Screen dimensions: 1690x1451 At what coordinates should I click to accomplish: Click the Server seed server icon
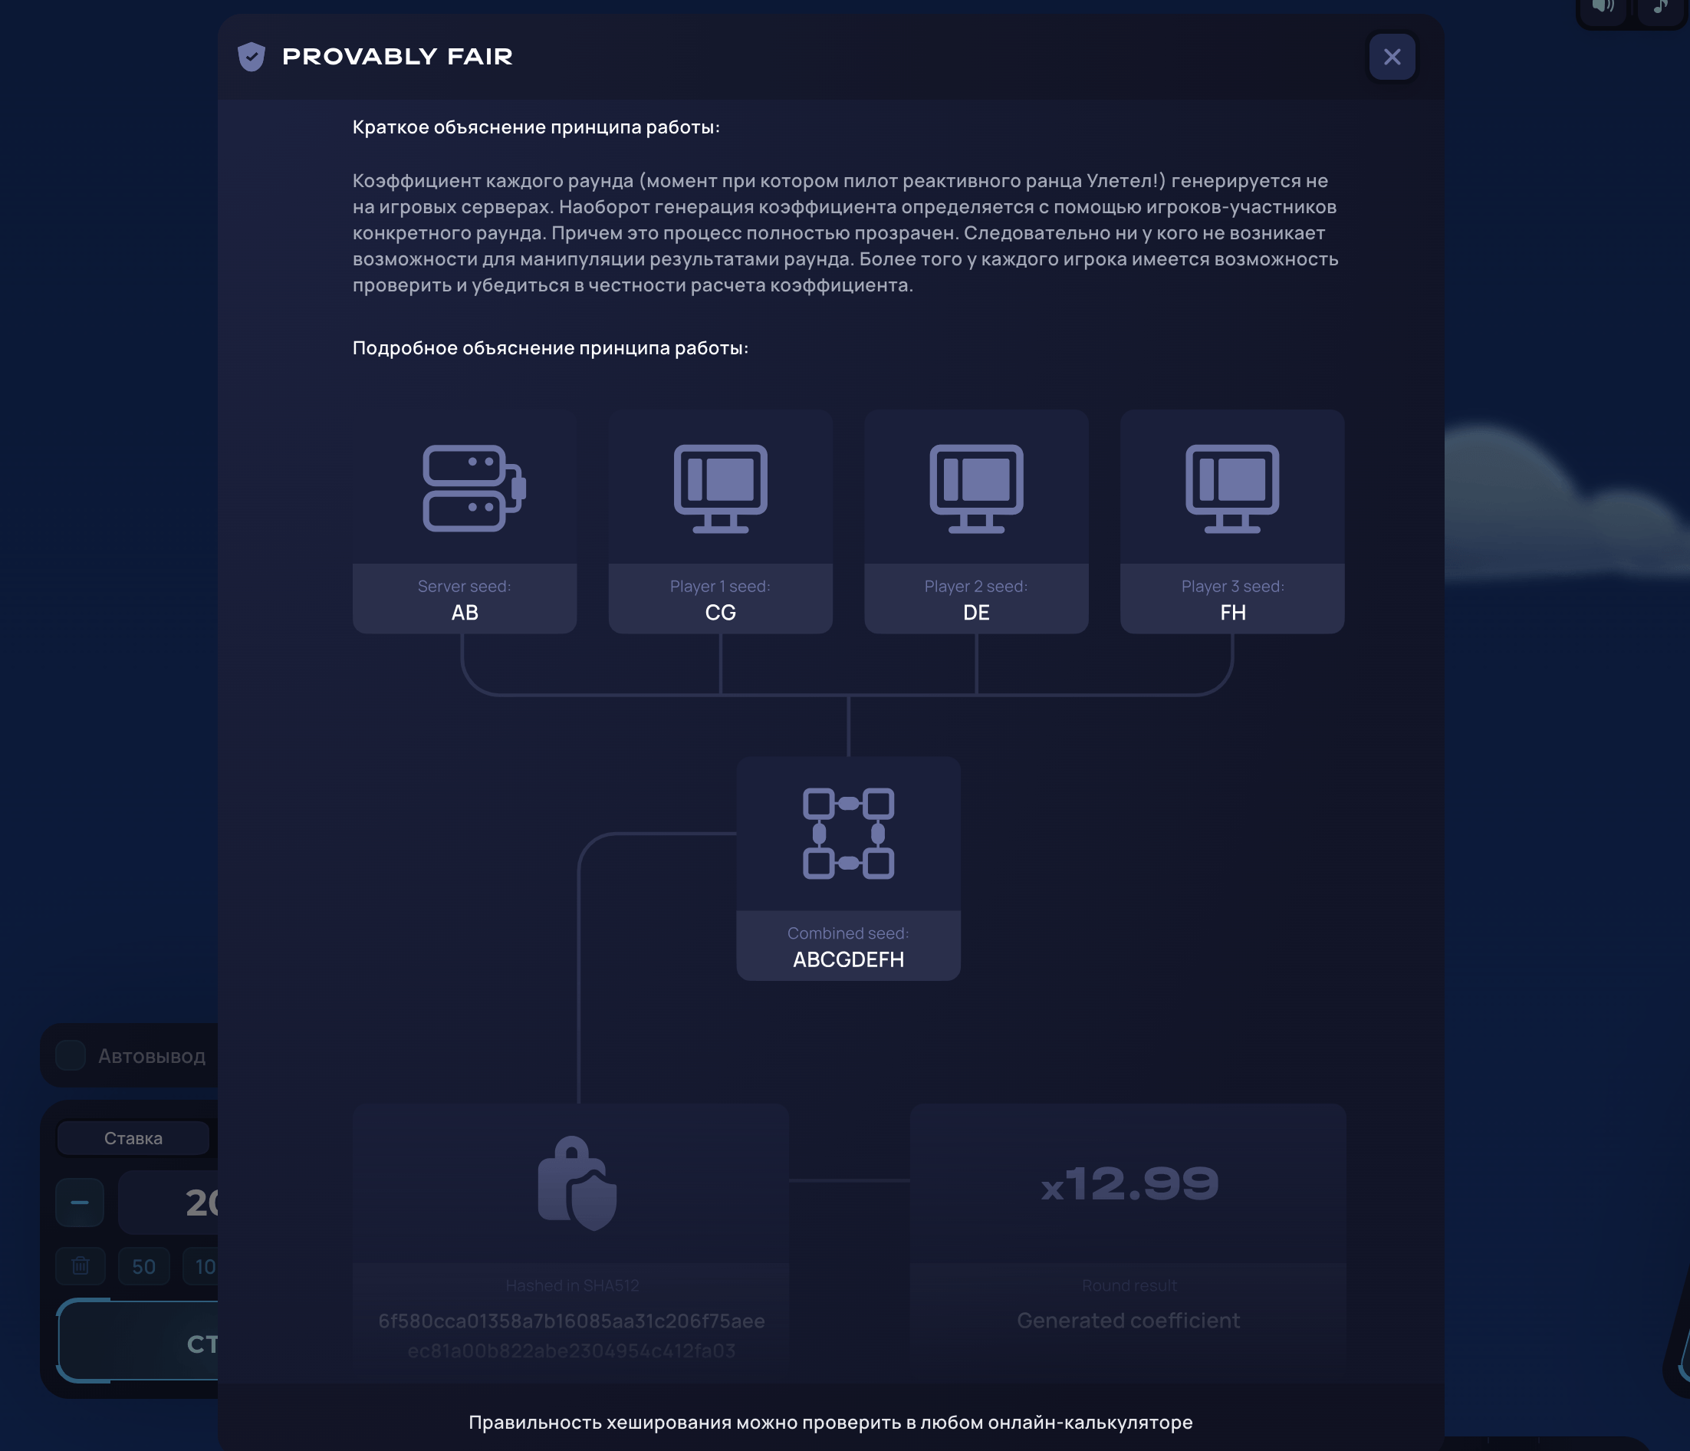click(464, 489)
